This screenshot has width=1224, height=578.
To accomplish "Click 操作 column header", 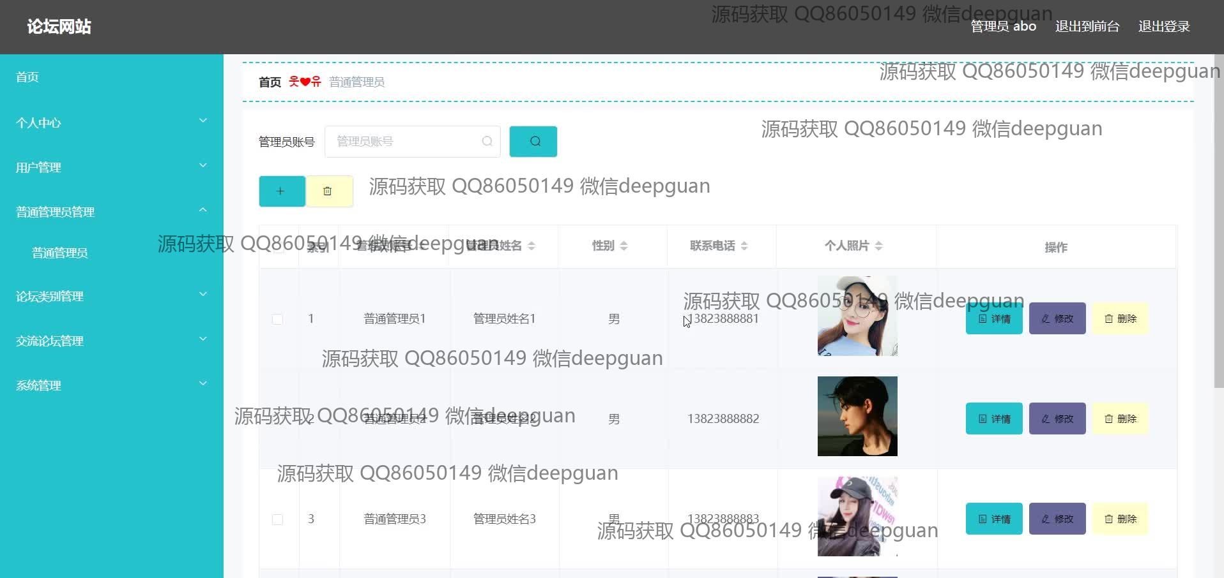I will (1055, 247).
